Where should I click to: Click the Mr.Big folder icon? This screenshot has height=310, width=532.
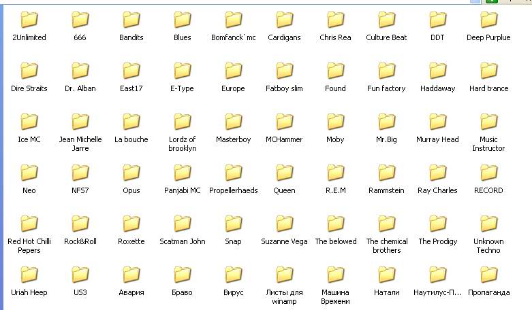386,122
